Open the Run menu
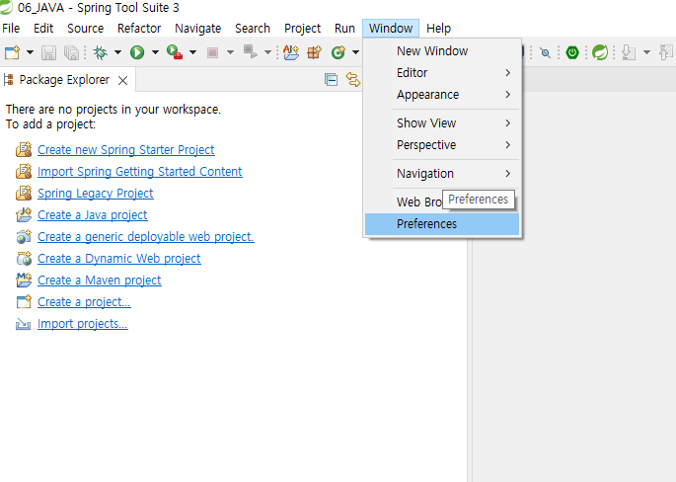 coord(344,29)
